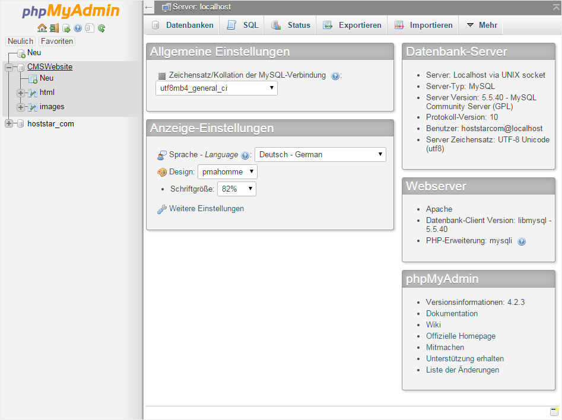Click the text 'Versionsinformationen: 4.2.3'
The image size is (562, 420).
click(475, 303)
